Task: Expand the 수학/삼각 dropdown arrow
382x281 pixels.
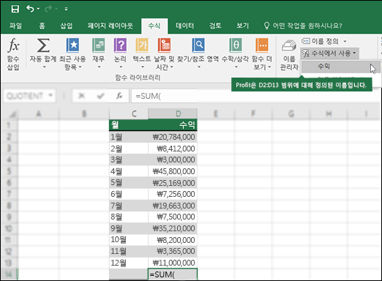Action: 236,67
